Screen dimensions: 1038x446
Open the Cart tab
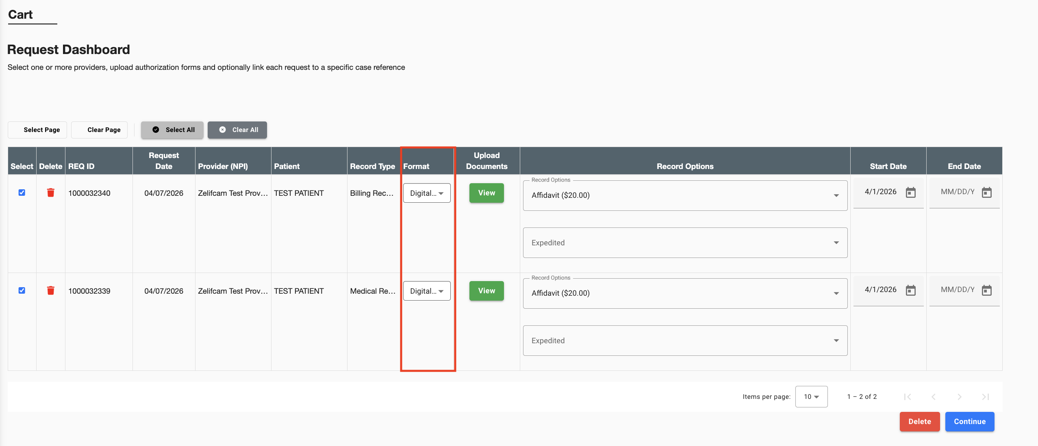[20, 15]
